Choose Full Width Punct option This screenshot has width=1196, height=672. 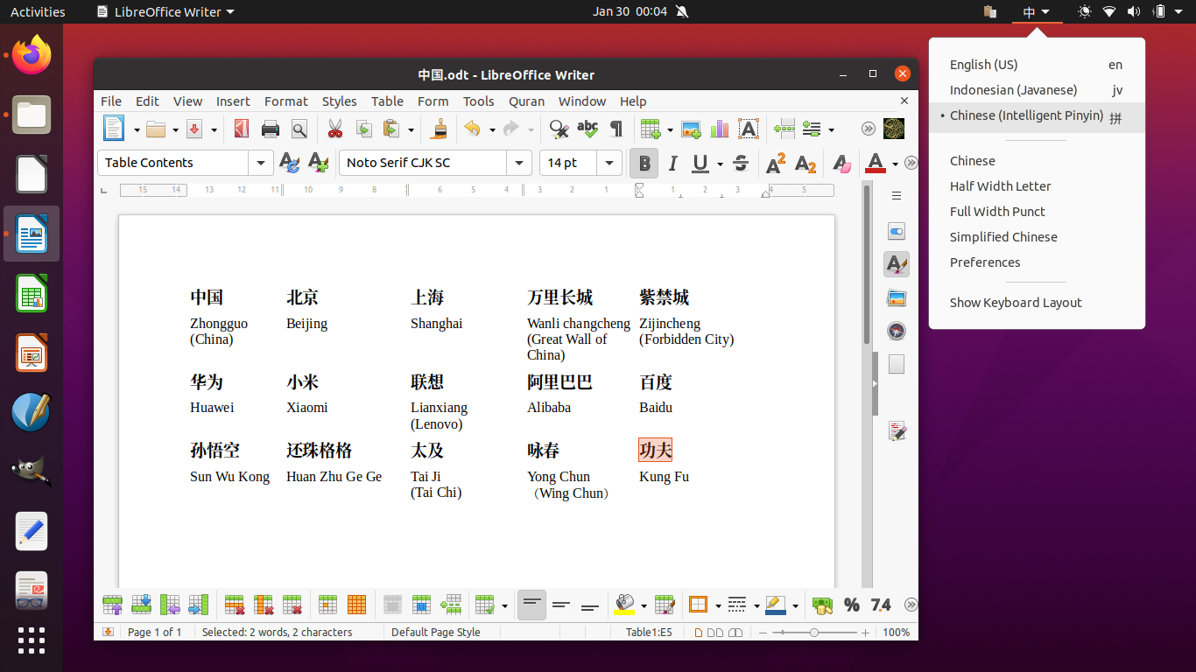[1037, 212]
